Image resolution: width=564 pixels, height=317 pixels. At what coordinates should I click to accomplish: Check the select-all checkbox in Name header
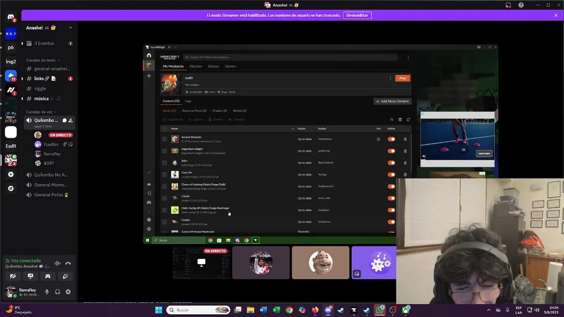(x=164, y=129)
